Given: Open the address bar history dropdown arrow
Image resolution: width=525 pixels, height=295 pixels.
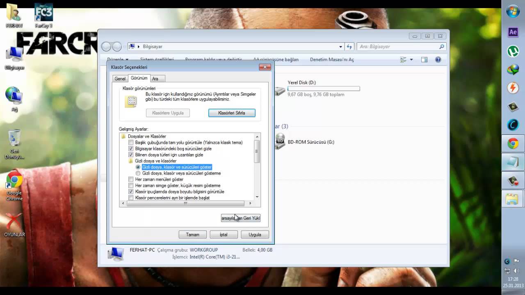Looking at the screenshot, I should coord(340,47).
